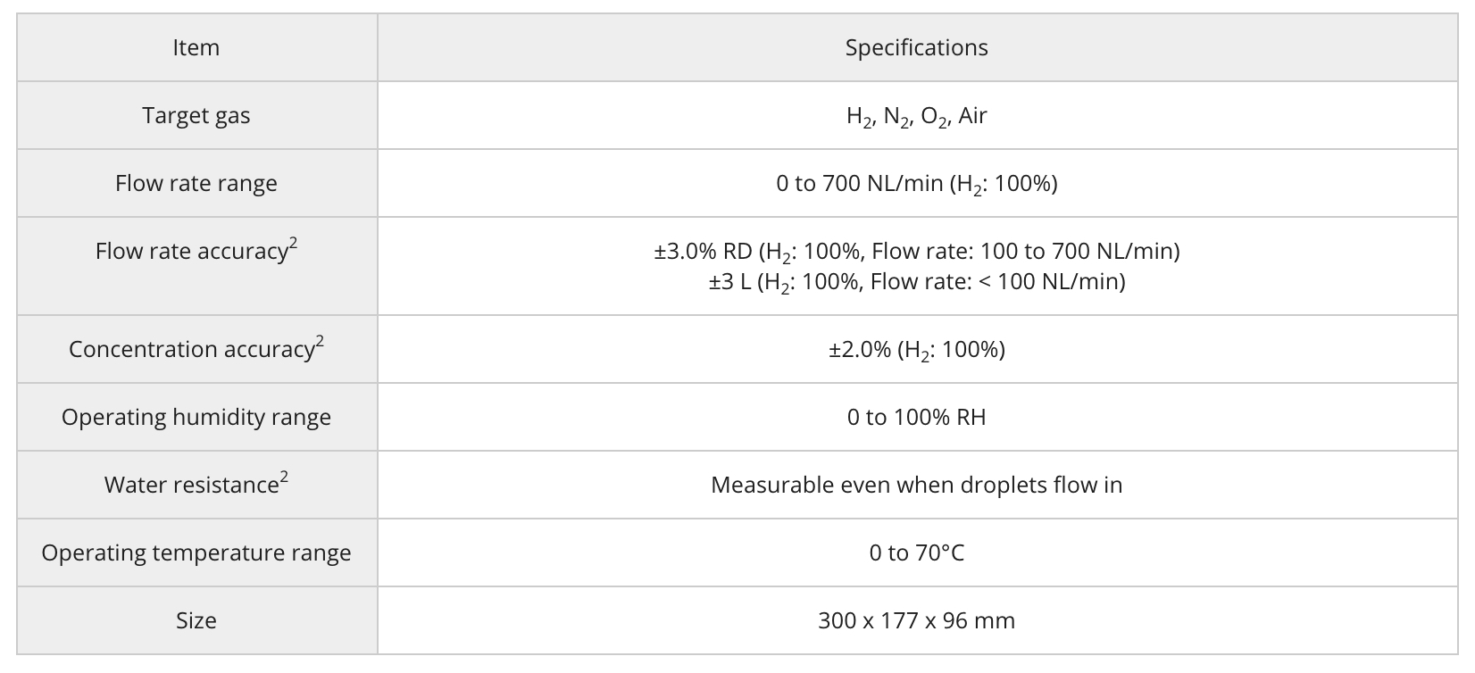Select the "Size" row label
This screenshot has width=1475, height=673.
196,621
